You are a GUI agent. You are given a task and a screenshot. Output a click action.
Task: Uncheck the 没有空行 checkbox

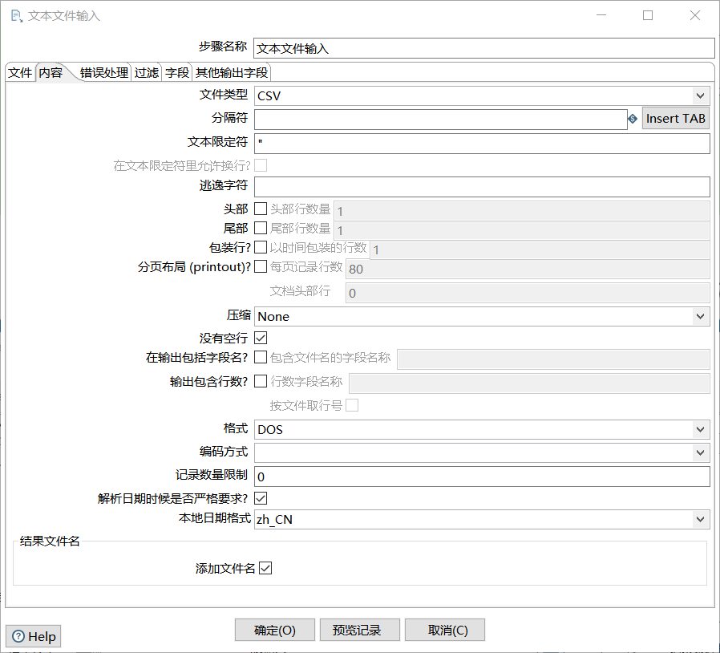(x=261, y=339)
